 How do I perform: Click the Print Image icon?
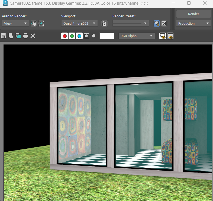[25, 36]
